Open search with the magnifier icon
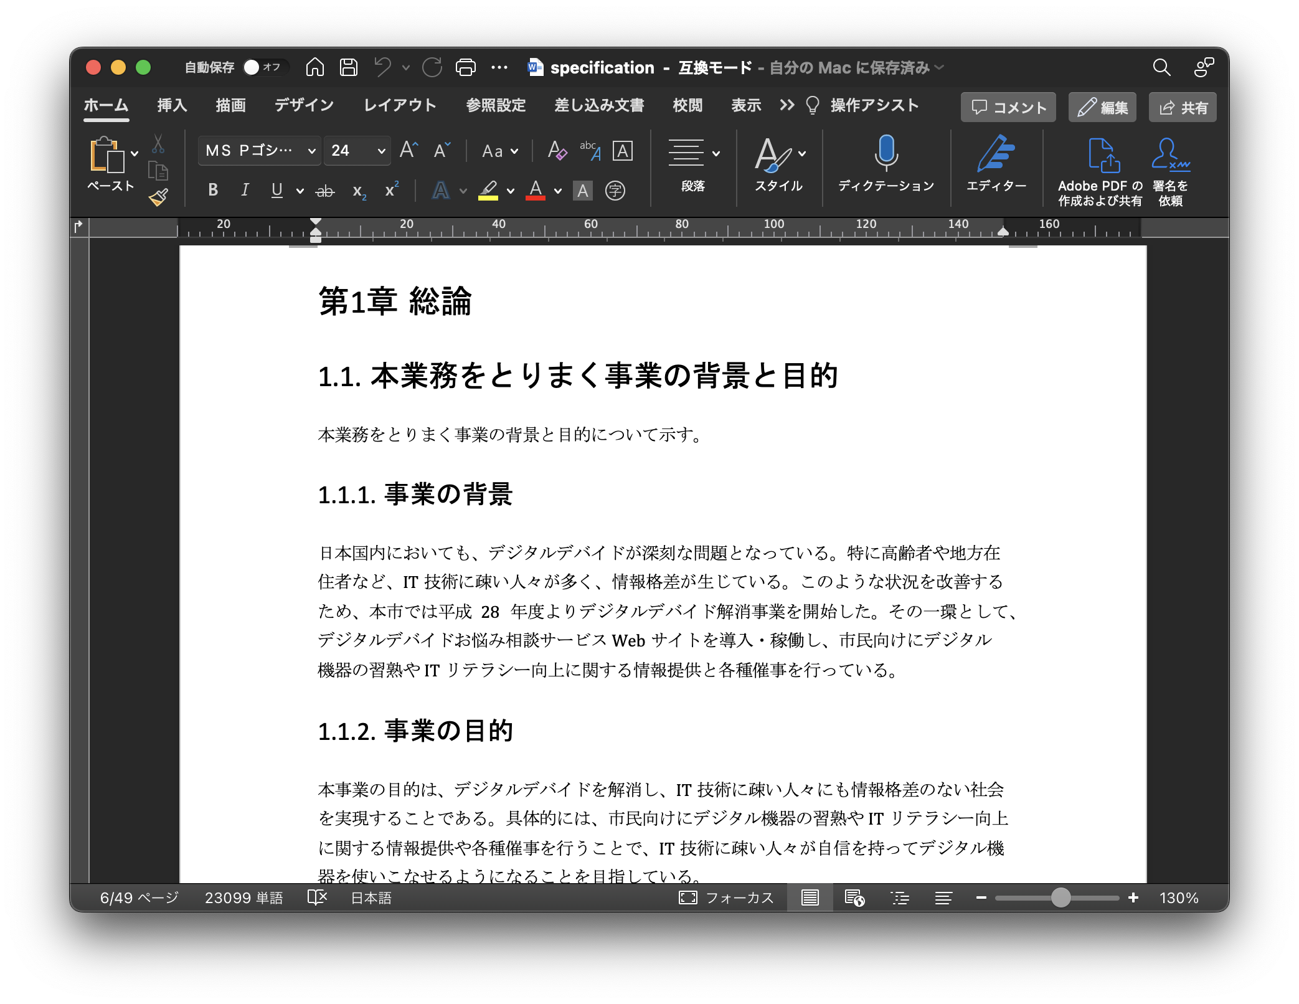The width and height of the screenshot is (1299, 1004). coord(1161,67)
